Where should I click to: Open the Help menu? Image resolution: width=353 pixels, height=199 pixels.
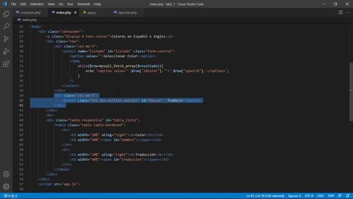coord(97,4)
